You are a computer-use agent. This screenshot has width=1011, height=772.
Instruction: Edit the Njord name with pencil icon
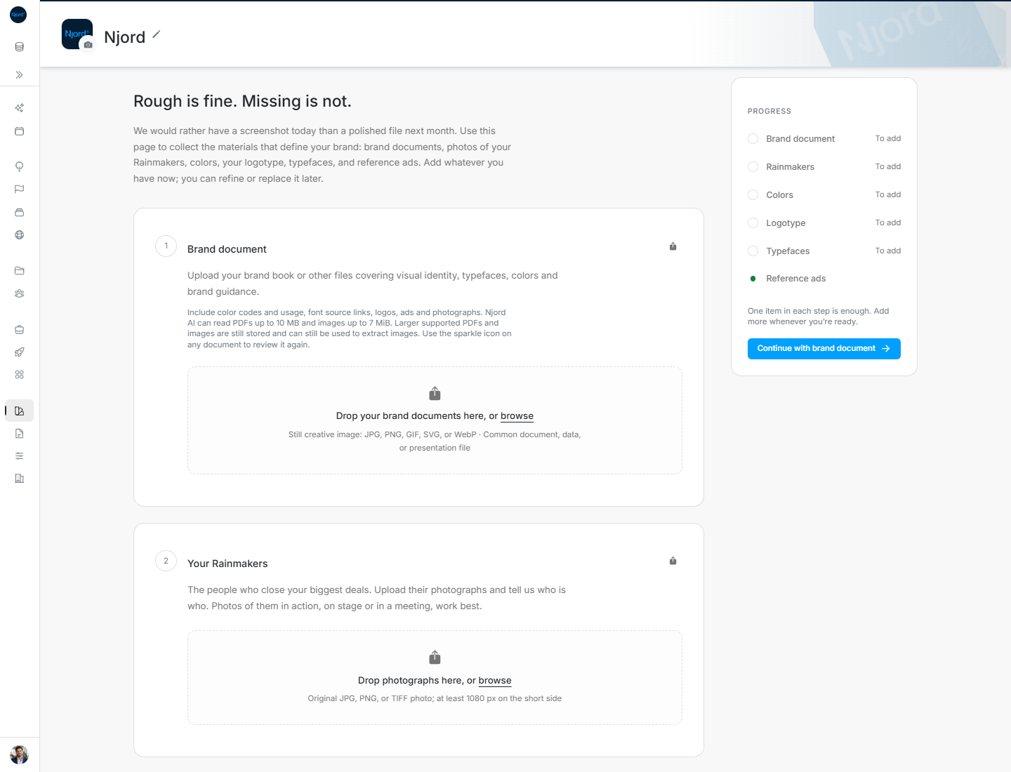point(157,34)
